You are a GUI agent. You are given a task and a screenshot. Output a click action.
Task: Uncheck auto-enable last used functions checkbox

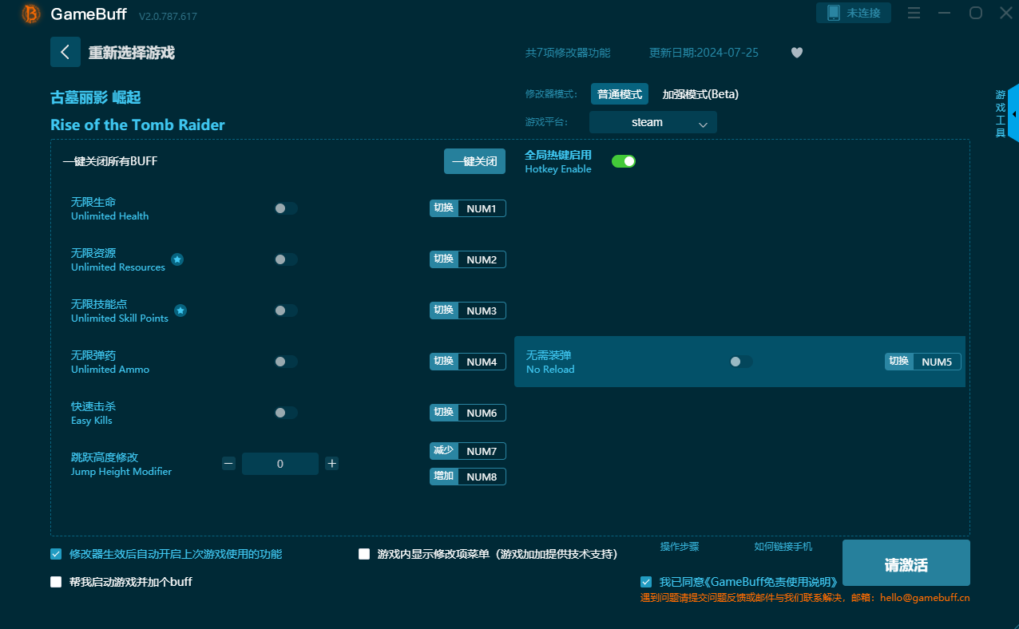tap(56, 554)
